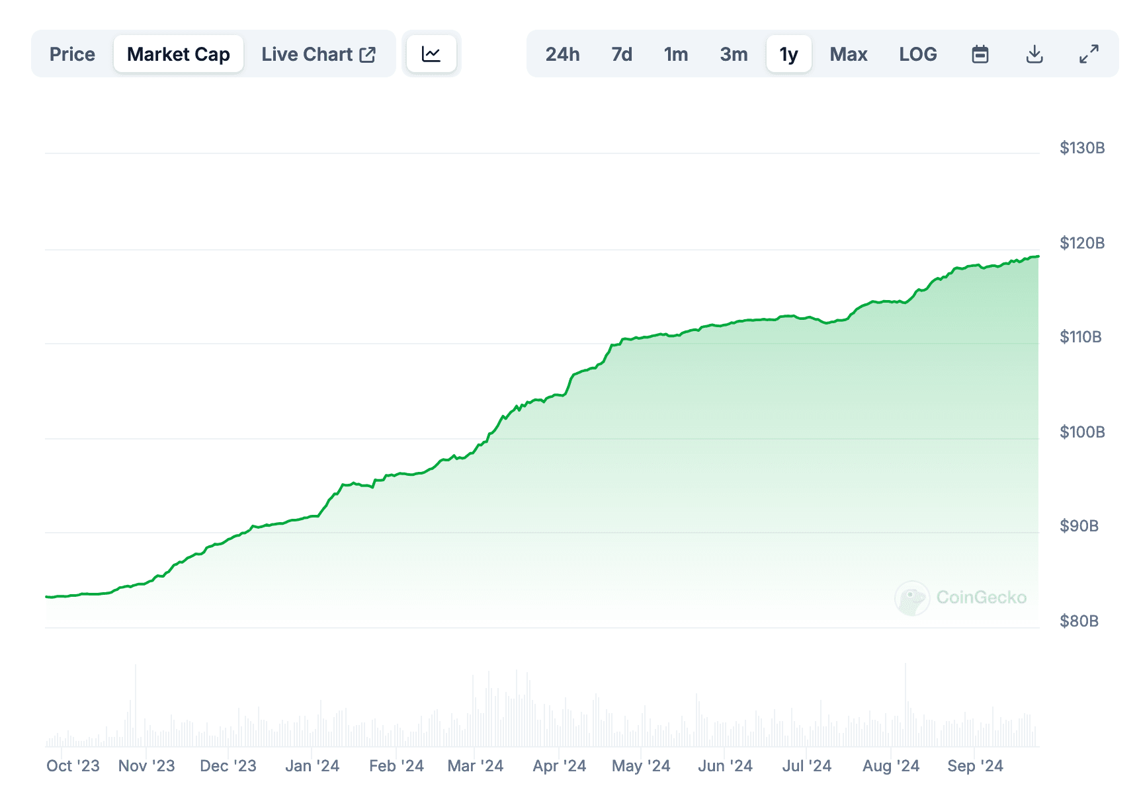
Task: Click the Mar '24 date label
Action: click(476, 766)
